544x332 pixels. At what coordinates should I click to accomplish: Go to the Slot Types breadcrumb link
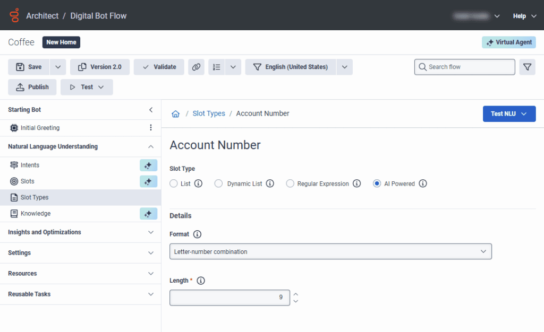click(x=209, y=113)
